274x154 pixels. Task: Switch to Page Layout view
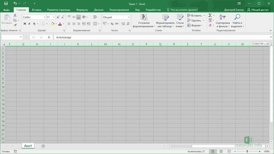tap(221, 151)
